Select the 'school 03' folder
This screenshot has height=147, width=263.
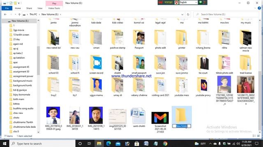click(x=53, y=65)
